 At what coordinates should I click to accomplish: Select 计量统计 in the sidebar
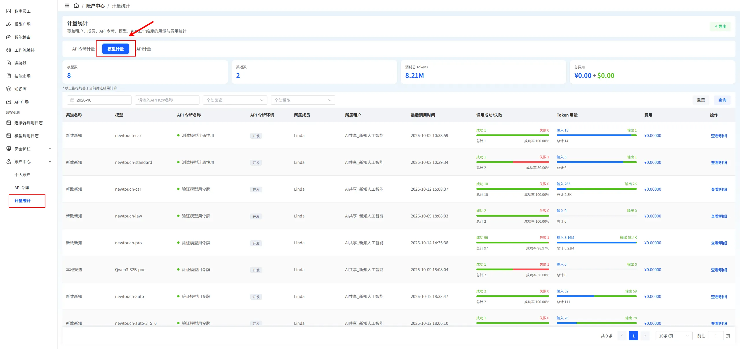pos(22,200)
